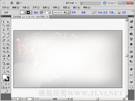135x101 pixels.
Task: Open the 基本功能 workspace switcher
Action: (71, 3)
